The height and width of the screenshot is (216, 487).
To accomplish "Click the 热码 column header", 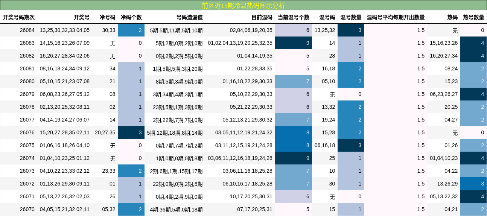I will (x=453, y=17).
